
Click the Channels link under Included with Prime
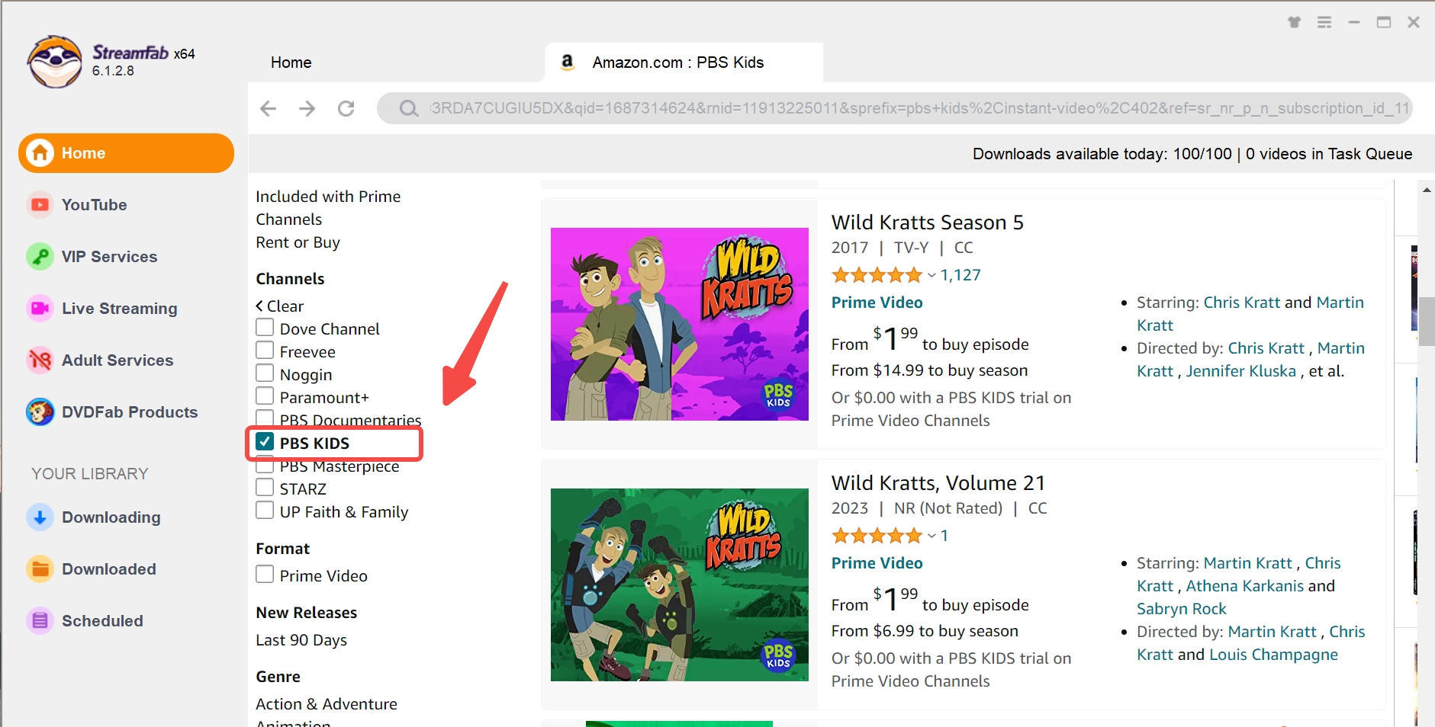tap(288, 219)
